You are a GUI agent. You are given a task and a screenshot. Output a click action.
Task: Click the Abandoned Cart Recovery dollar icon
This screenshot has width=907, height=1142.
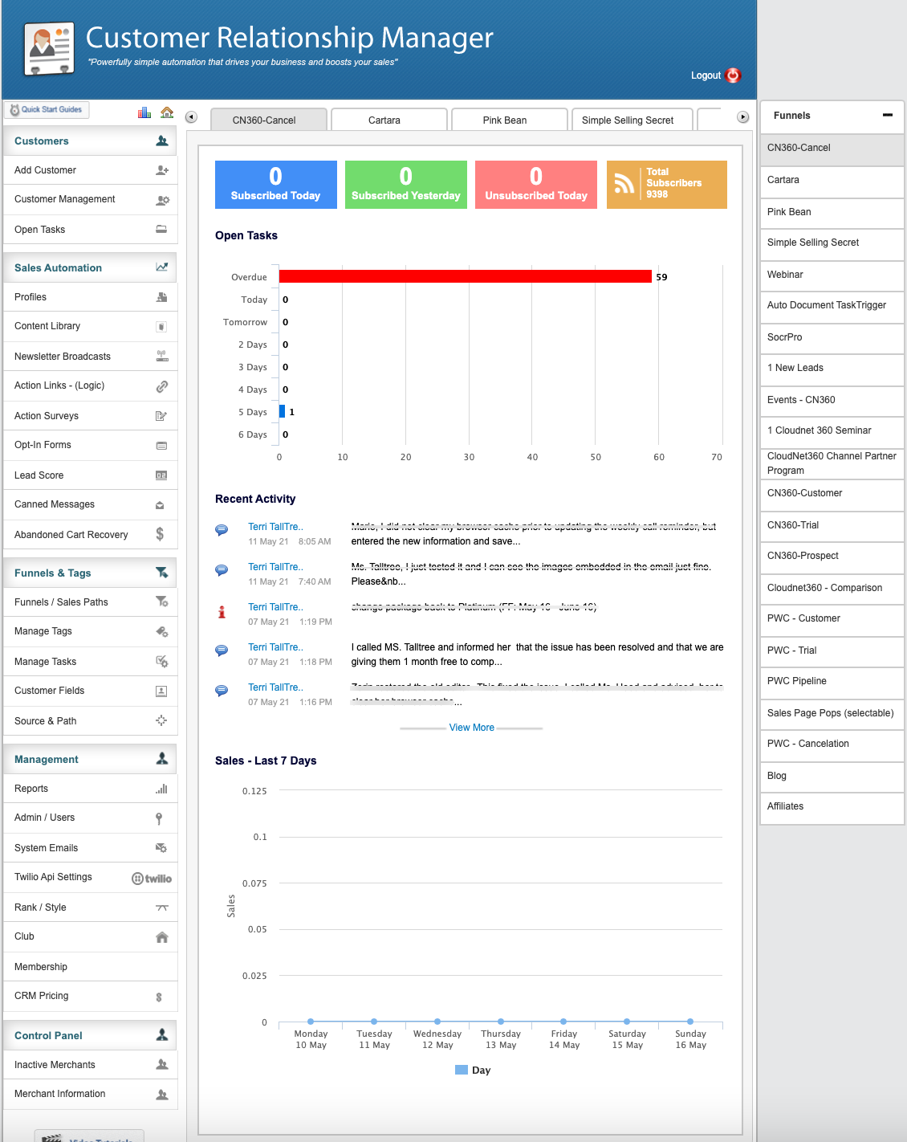pos(160,534)
